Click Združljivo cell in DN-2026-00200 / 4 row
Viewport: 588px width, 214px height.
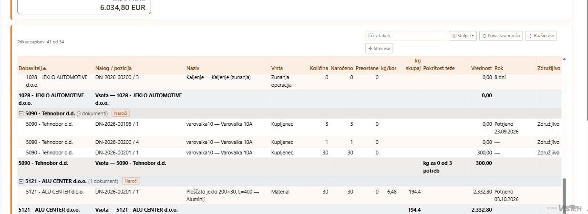click(548, 142)
